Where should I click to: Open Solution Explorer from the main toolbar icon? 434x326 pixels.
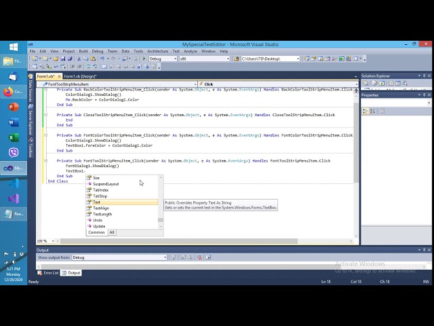pyautogui.click(x=307, y=59)
